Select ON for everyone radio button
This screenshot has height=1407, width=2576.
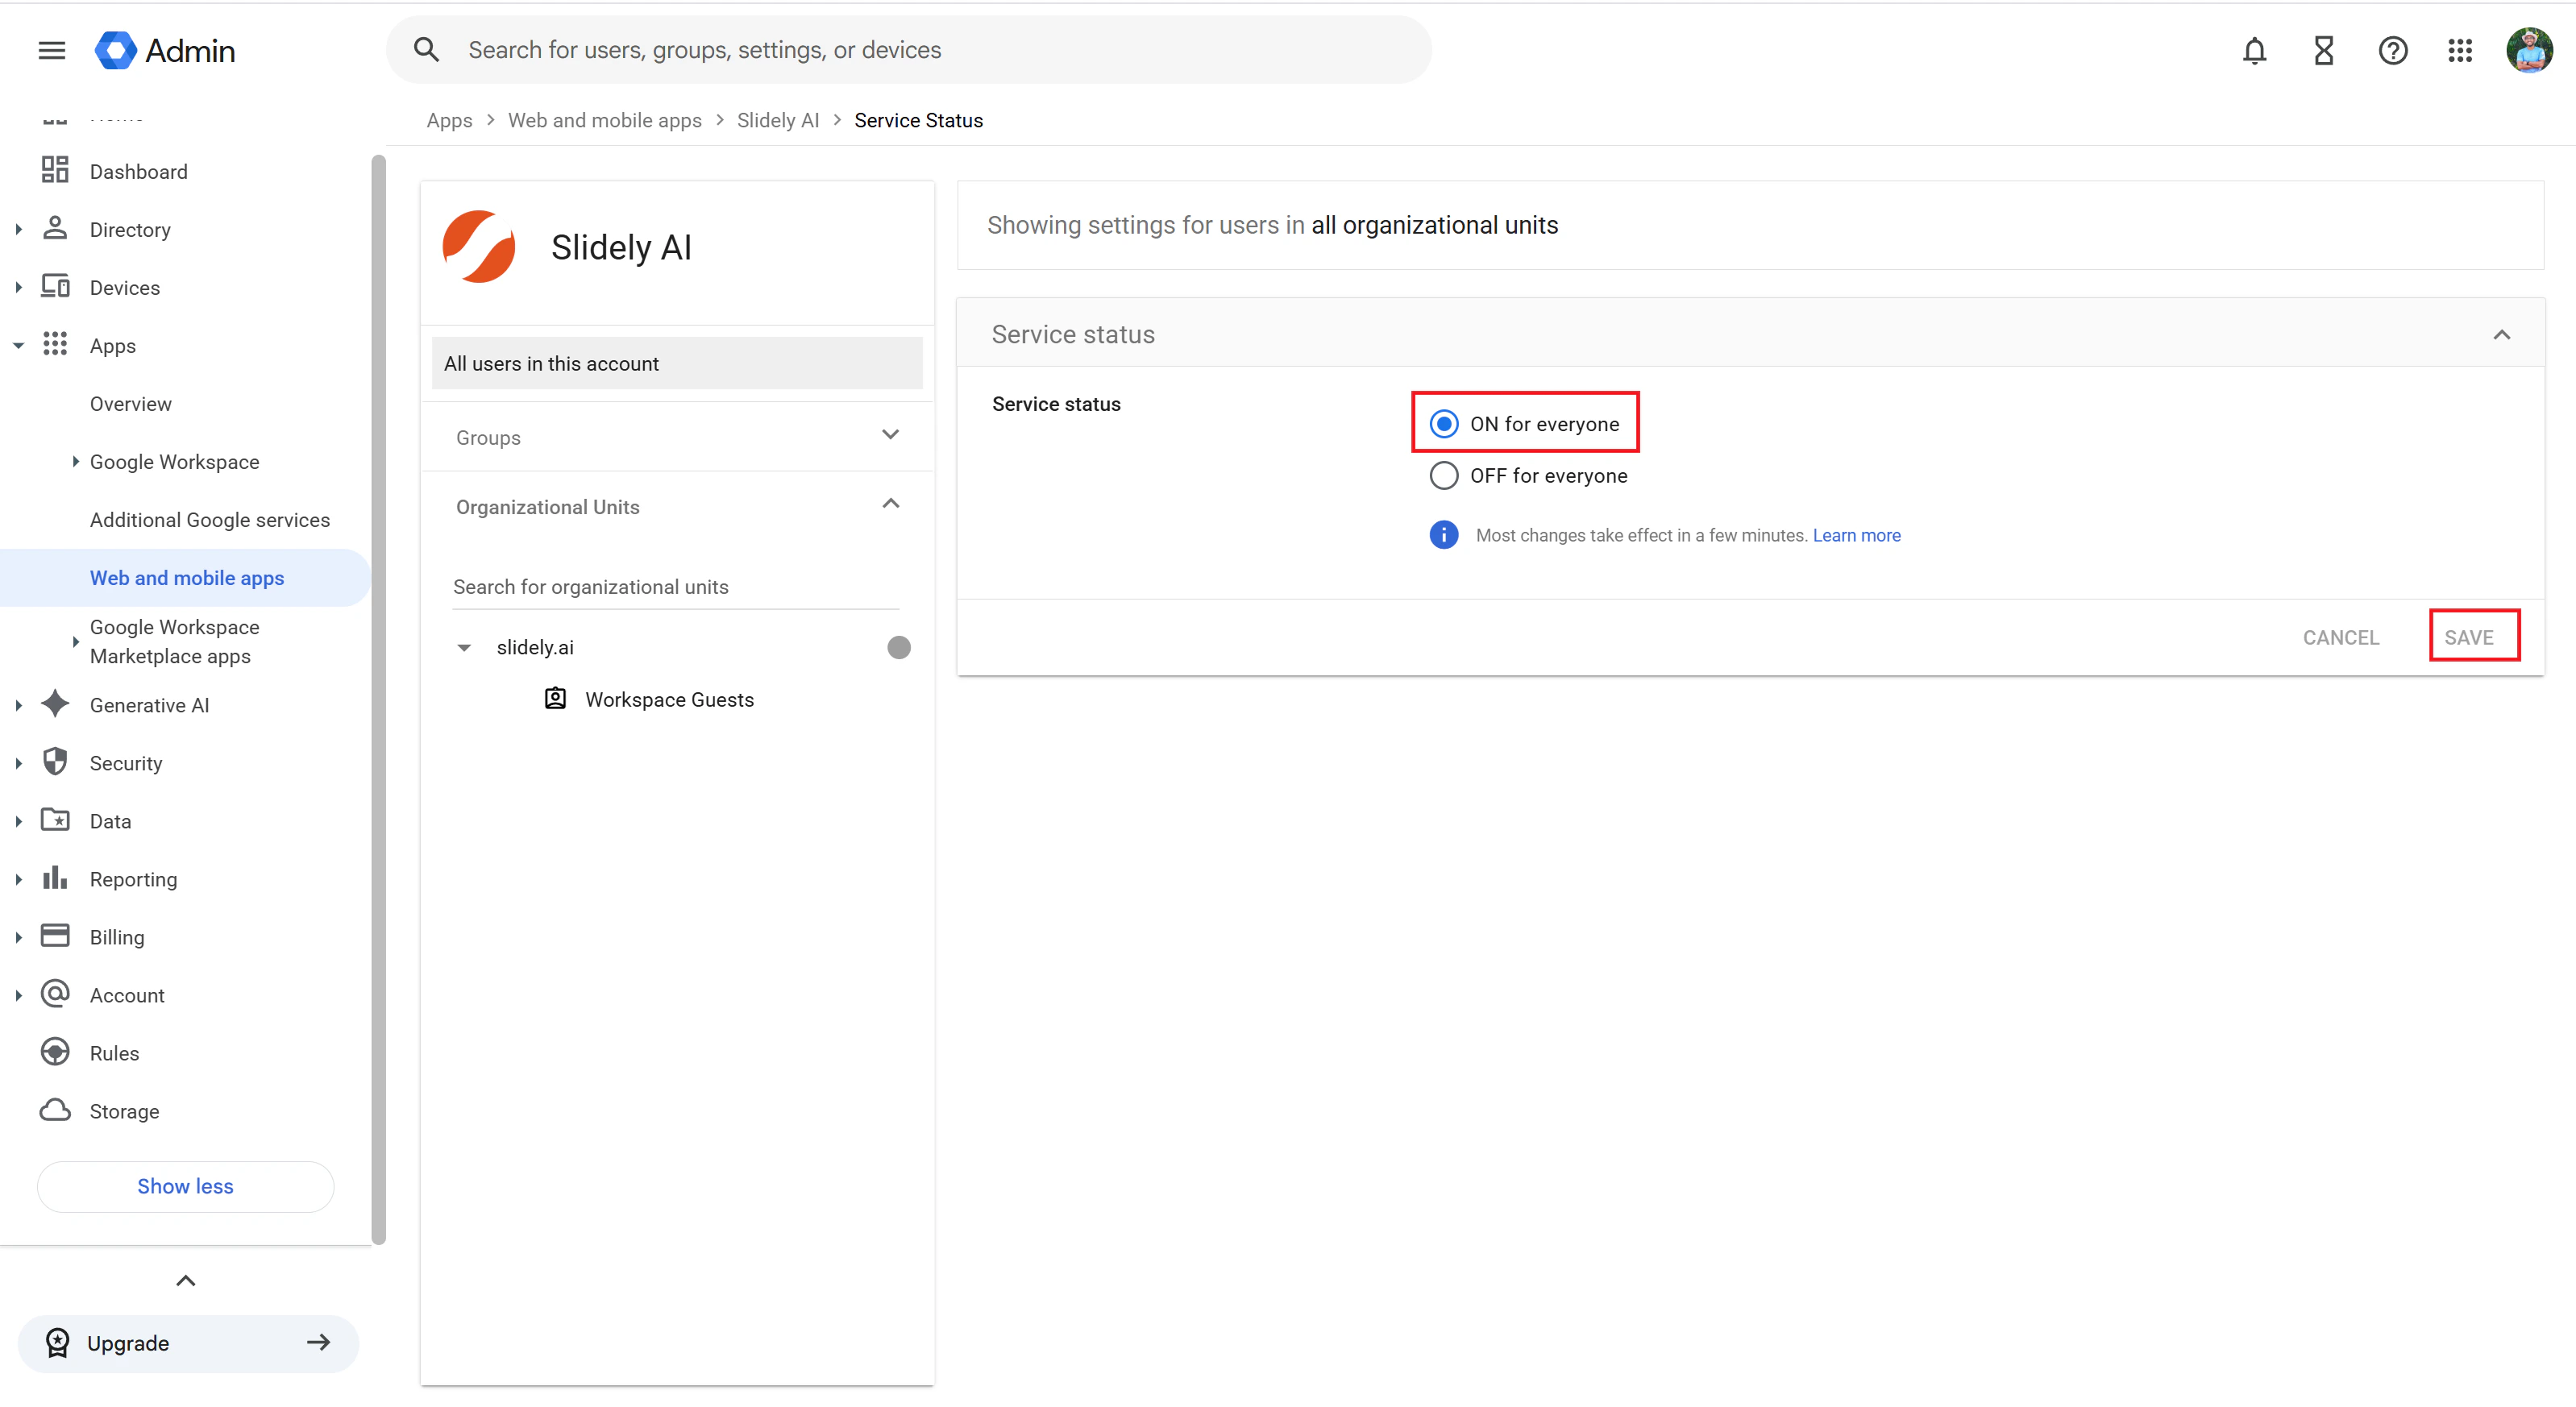(1443, 423)
